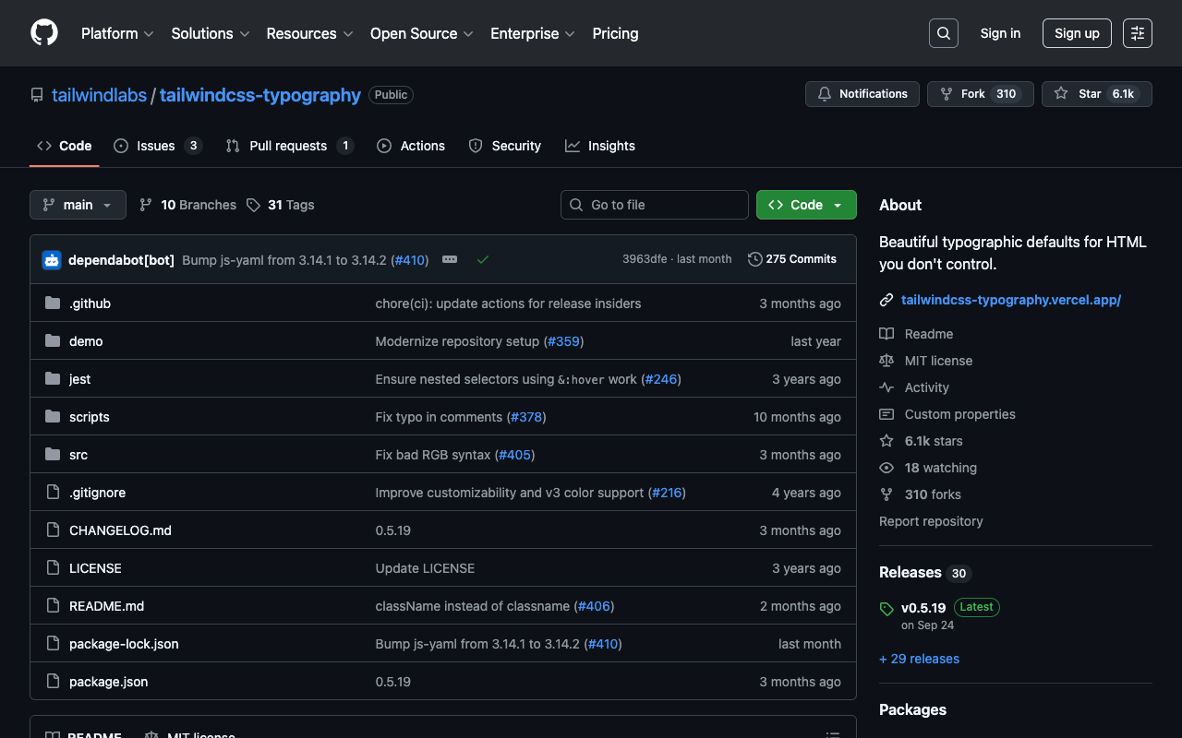The height and width of the screenshot is (738, 1182).
Task: Expand the Platform navigation menu
Action: click(117, 33)
